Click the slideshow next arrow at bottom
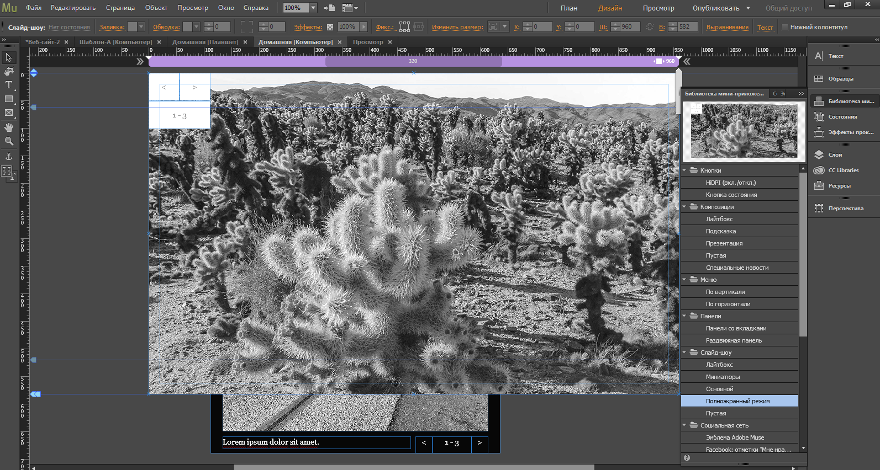The height and width of the screenshot is (470, 880). coord(479,442)
